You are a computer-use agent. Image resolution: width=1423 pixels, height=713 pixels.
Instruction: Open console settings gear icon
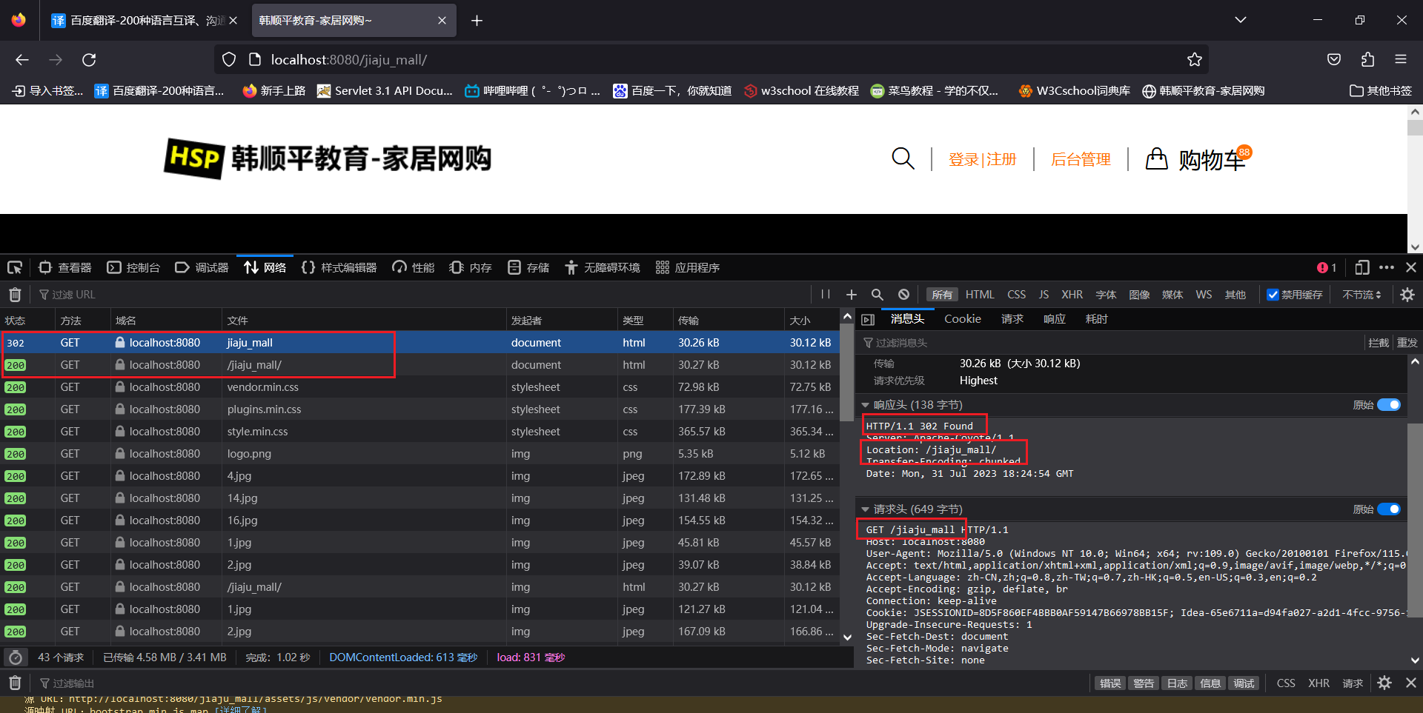coord(1384,683)
